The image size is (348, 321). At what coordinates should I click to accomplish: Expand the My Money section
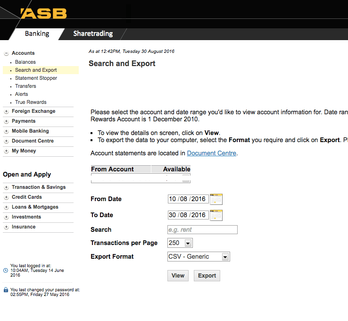coord(6,151)
